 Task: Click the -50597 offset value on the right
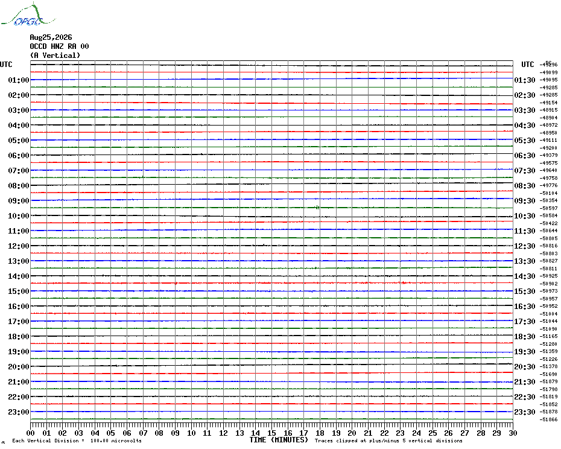click(x=549, y=208)
